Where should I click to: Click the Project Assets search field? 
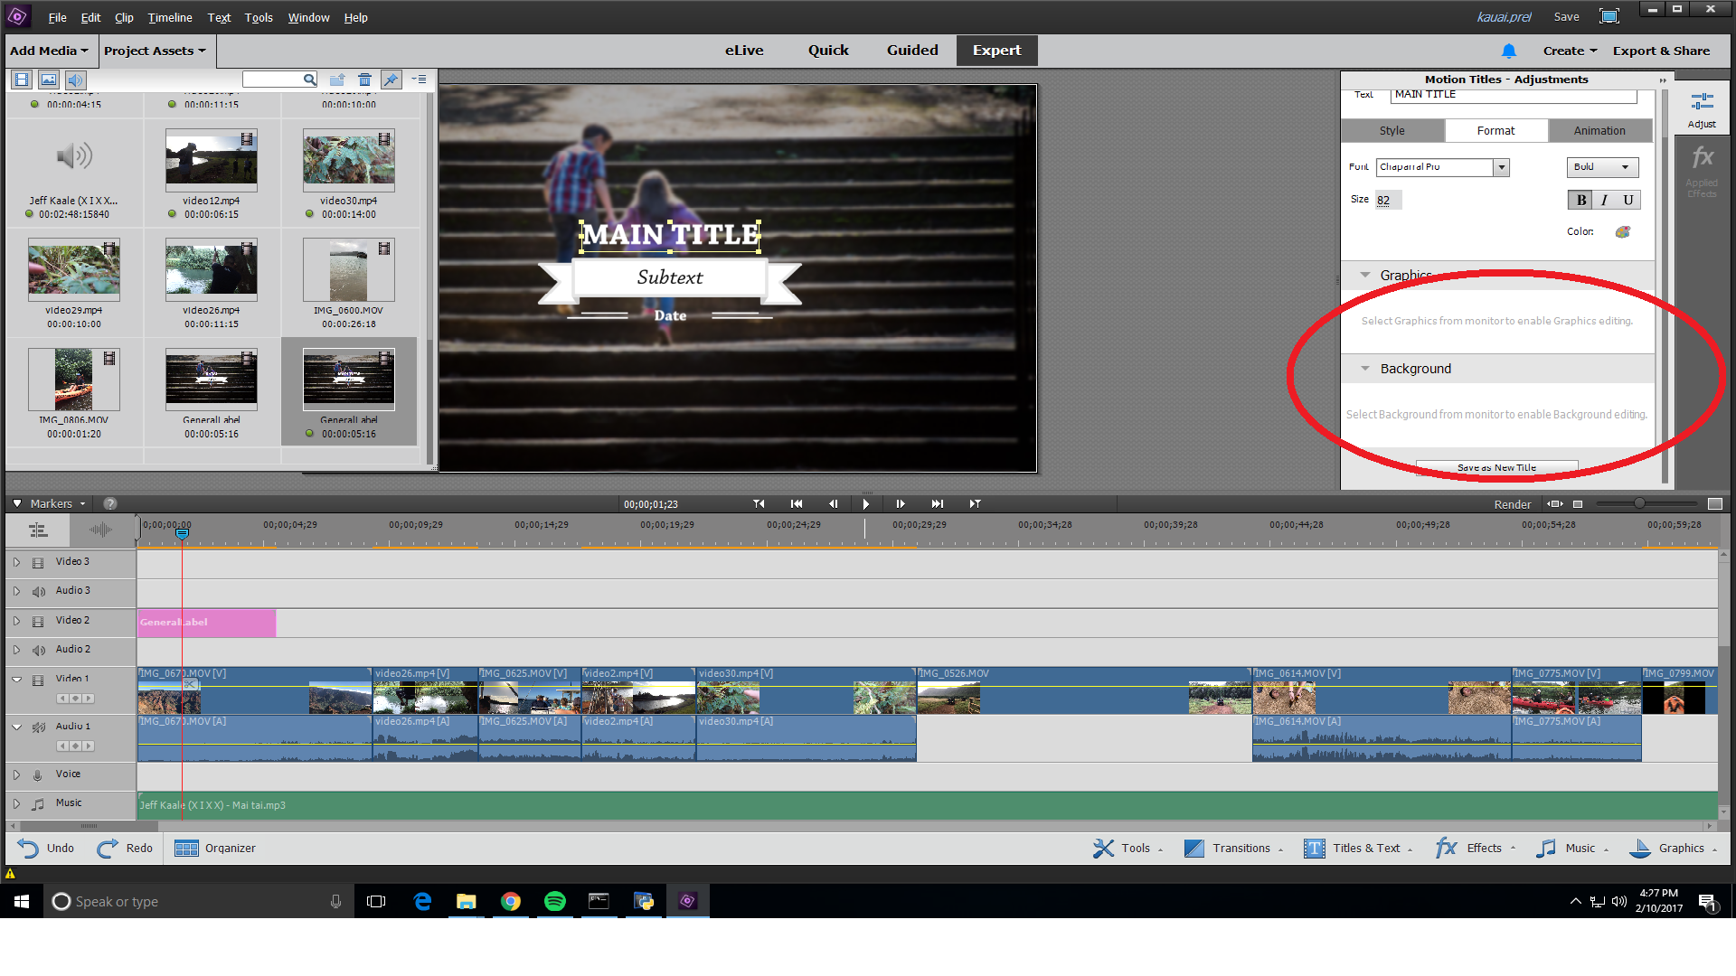pos(279,80)
